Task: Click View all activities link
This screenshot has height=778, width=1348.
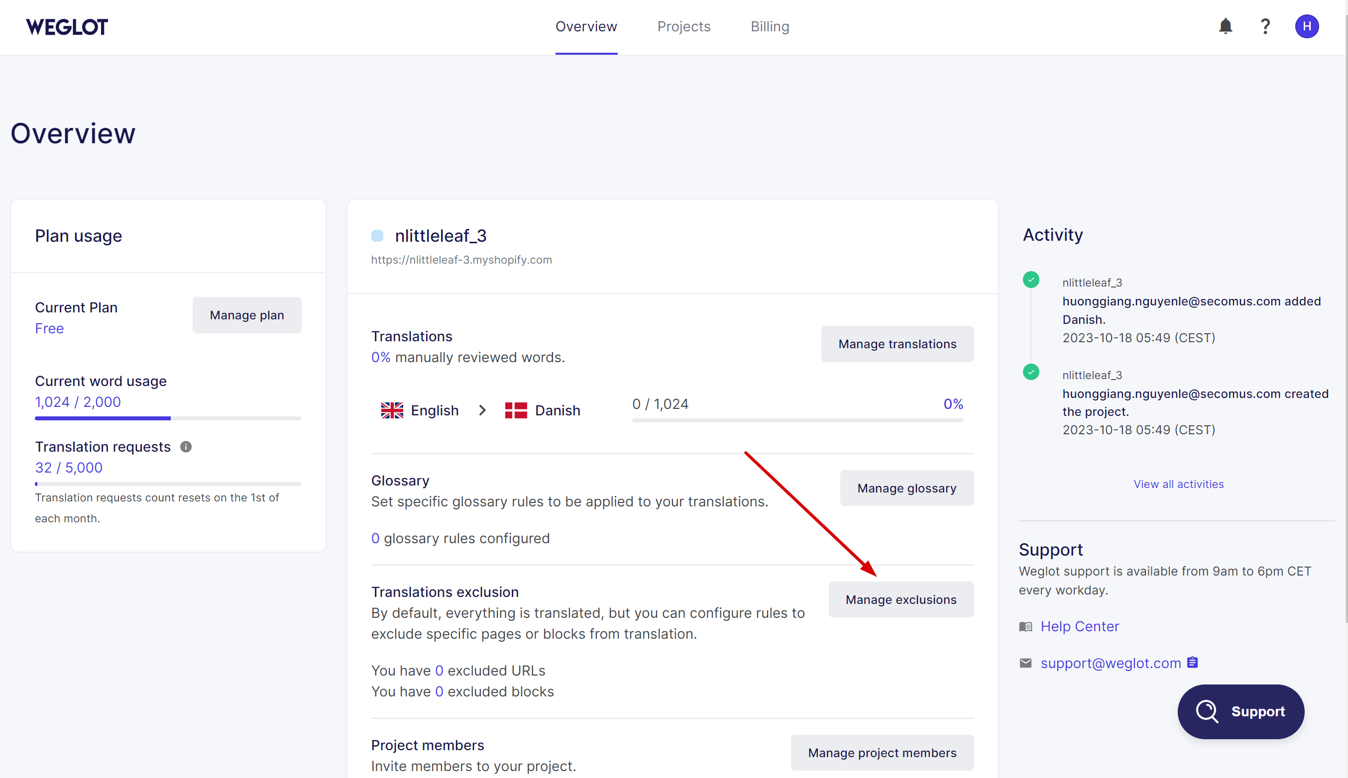Action: 1178,484
